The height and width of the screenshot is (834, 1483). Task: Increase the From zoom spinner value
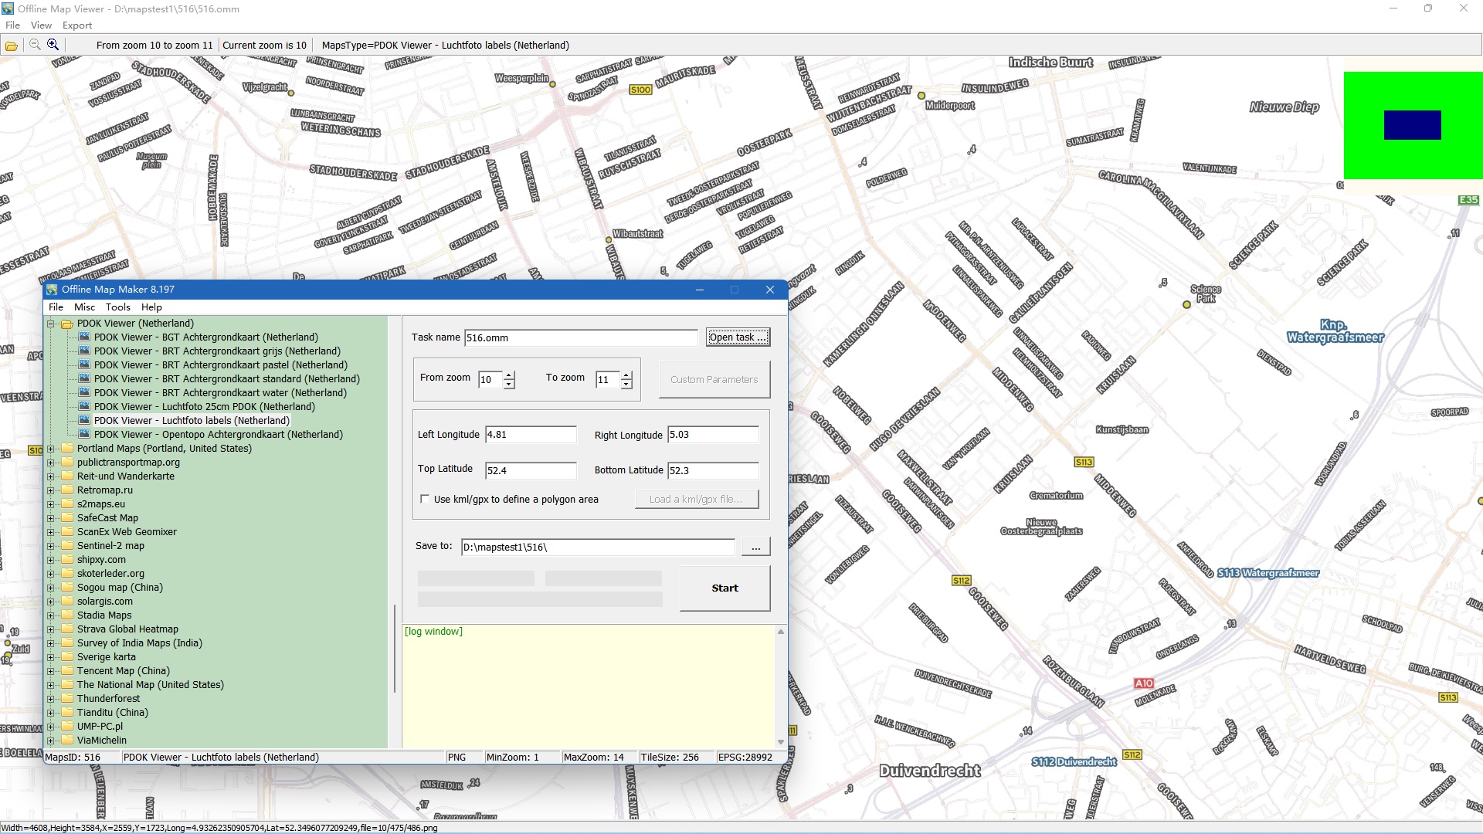[x=509, y=375]
